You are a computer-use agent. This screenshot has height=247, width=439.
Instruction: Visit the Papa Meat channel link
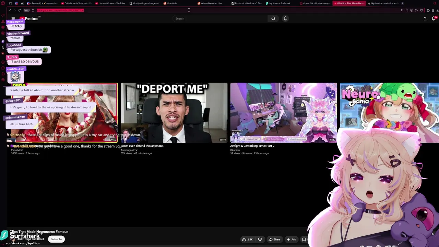point(17,150)
